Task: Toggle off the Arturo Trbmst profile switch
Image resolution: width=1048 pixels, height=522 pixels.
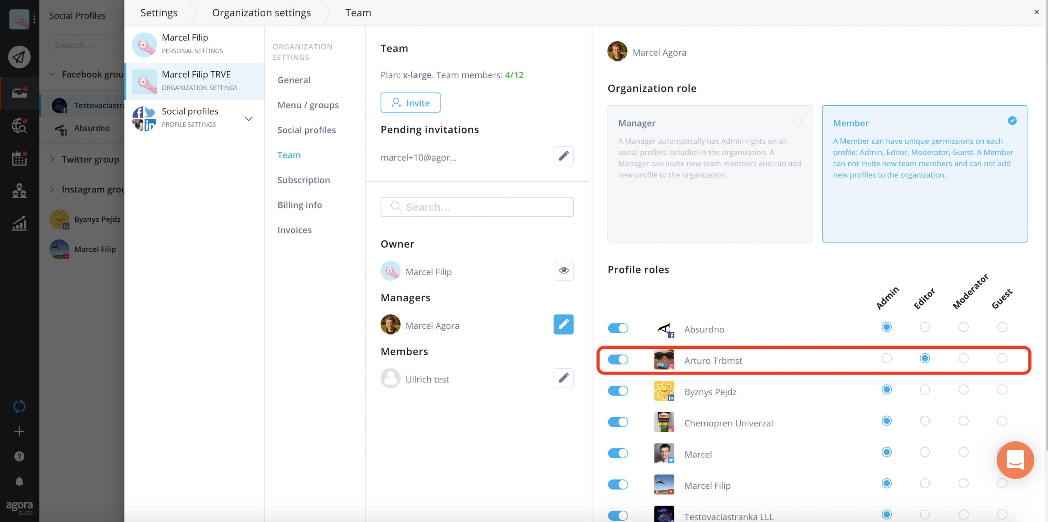Action: click(618, 359)
